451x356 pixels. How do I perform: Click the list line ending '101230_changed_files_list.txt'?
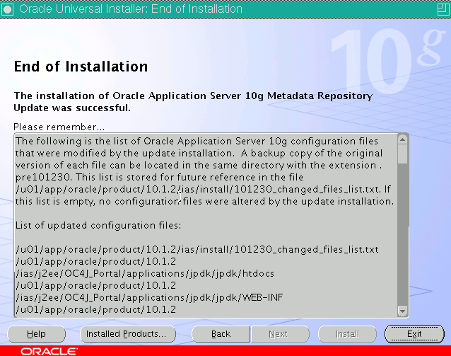click(197, 249)
